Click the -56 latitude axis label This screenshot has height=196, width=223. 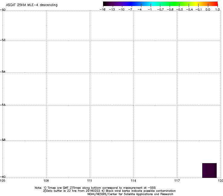pyautogui.click(x=3, y=105)
